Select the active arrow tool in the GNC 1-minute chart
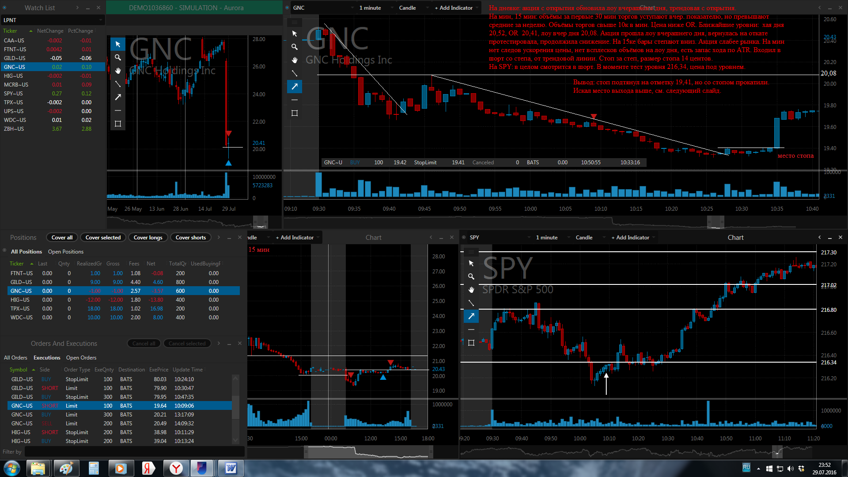The width and height of the screenshot is (848, 477). pyautogui.click(x=295, y=87)
